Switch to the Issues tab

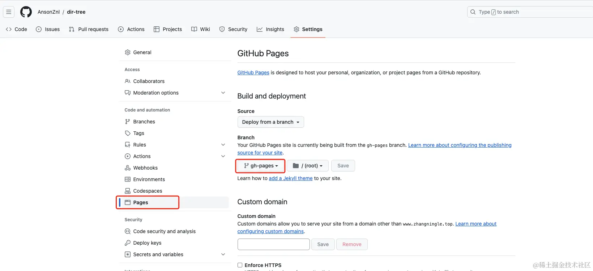point(48,29)
